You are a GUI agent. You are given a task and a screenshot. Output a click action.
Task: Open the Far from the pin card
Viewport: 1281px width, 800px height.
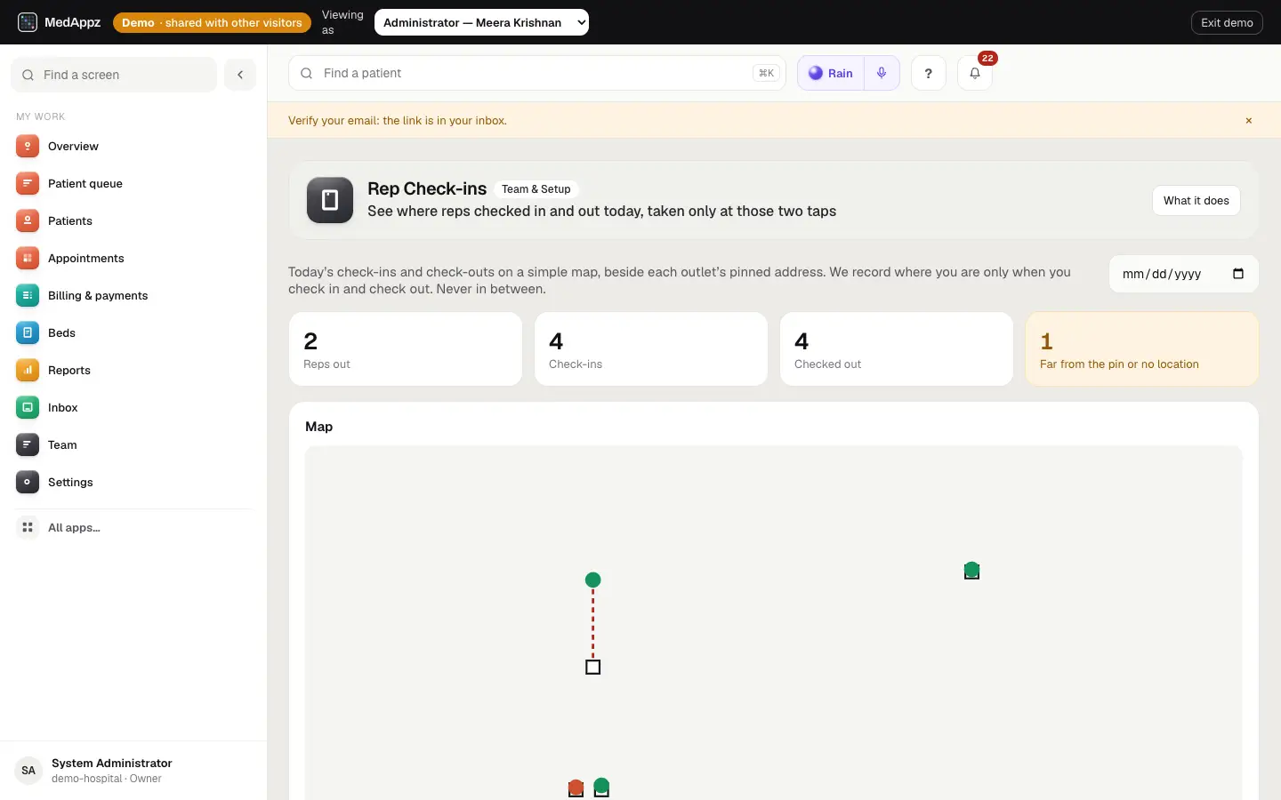click(1142, 348)
